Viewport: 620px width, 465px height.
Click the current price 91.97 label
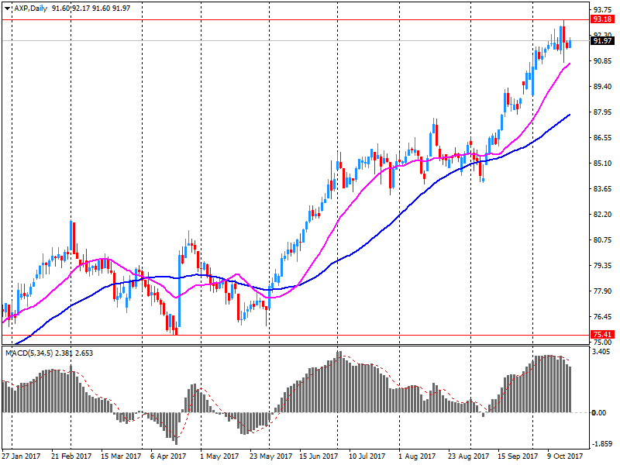click(602, 41)
